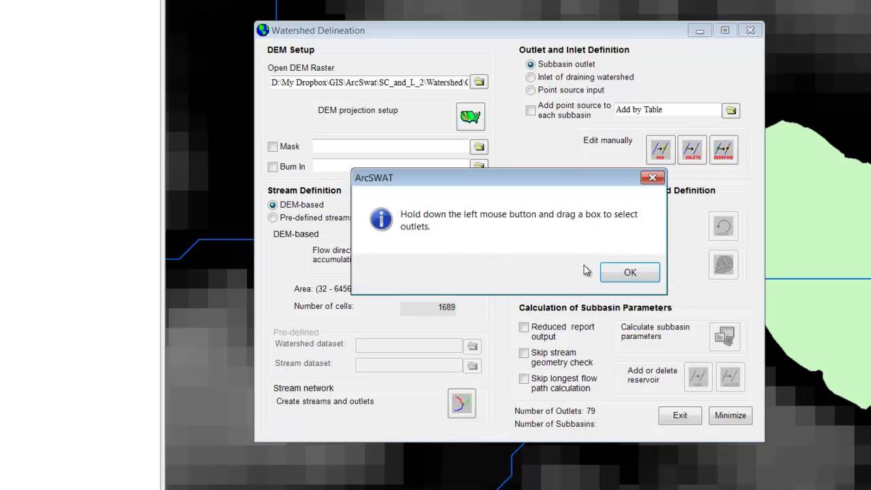Open the folder icon next to Add by Table
Viewport: 871px width, 490px height.
pos(731,110)
